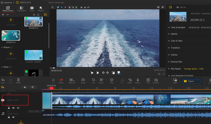Viewport: 211px width, 124px height.
Task: Open the Effects tab
Action: 41,9
